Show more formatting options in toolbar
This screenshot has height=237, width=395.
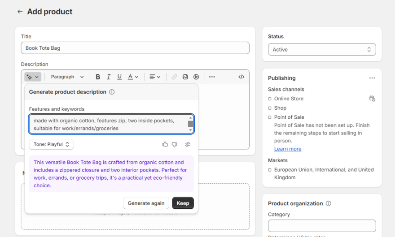click(212, 77)
